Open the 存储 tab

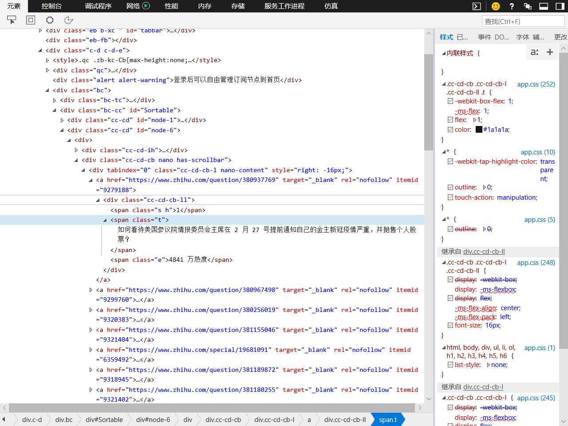(238, 6)
